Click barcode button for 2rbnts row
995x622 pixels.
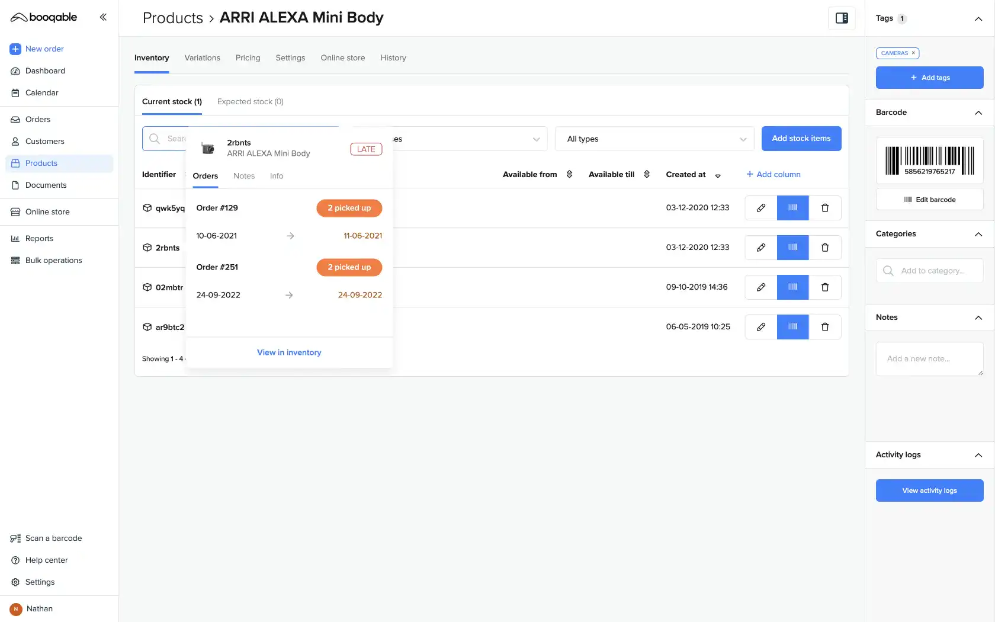(793, 248)
